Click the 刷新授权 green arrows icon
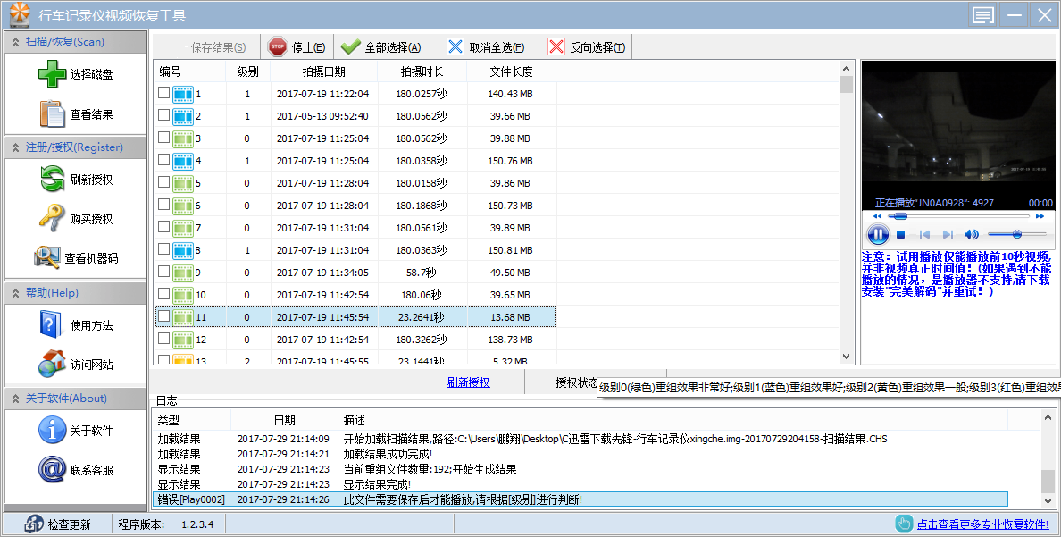1061x537 pixels. pyautogui.click(x=52, y=180)
